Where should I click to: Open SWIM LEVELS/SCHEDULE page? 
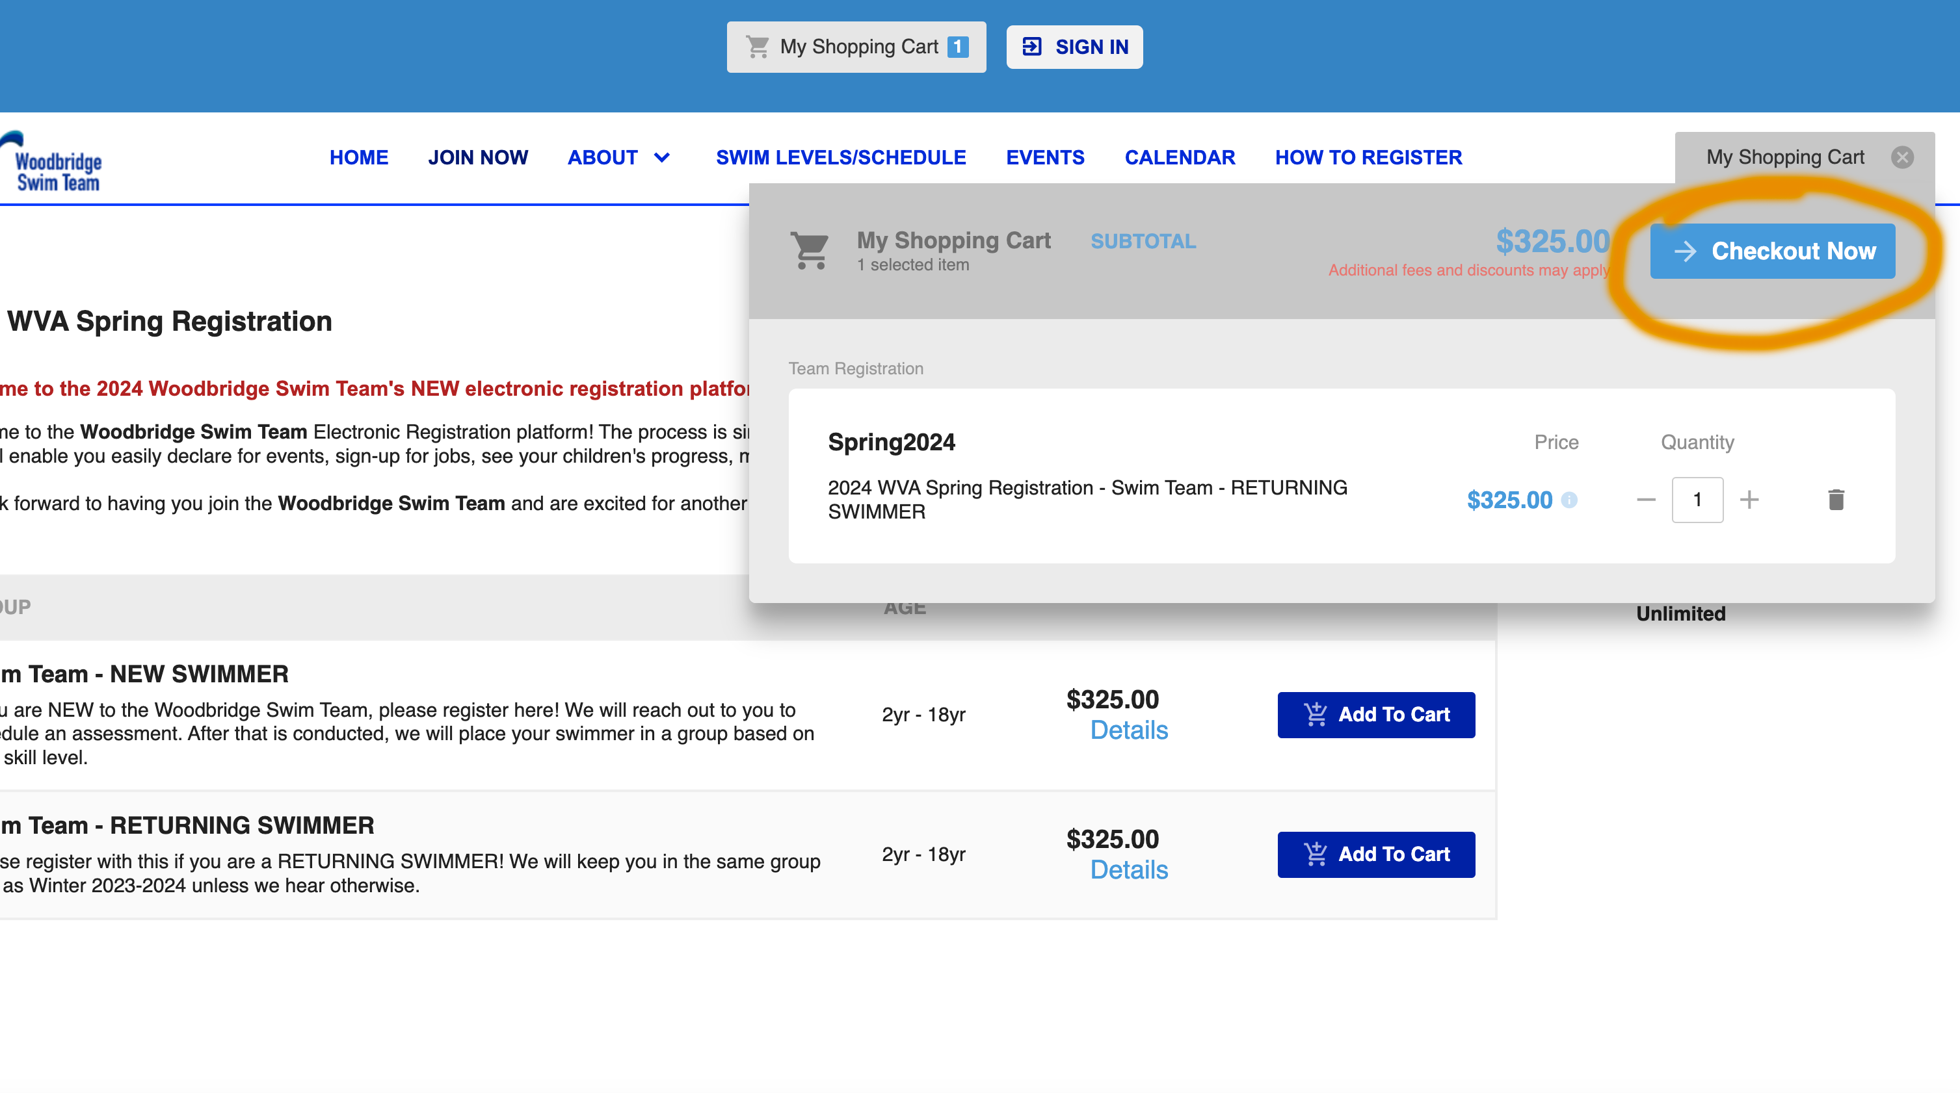click(840, 157)
